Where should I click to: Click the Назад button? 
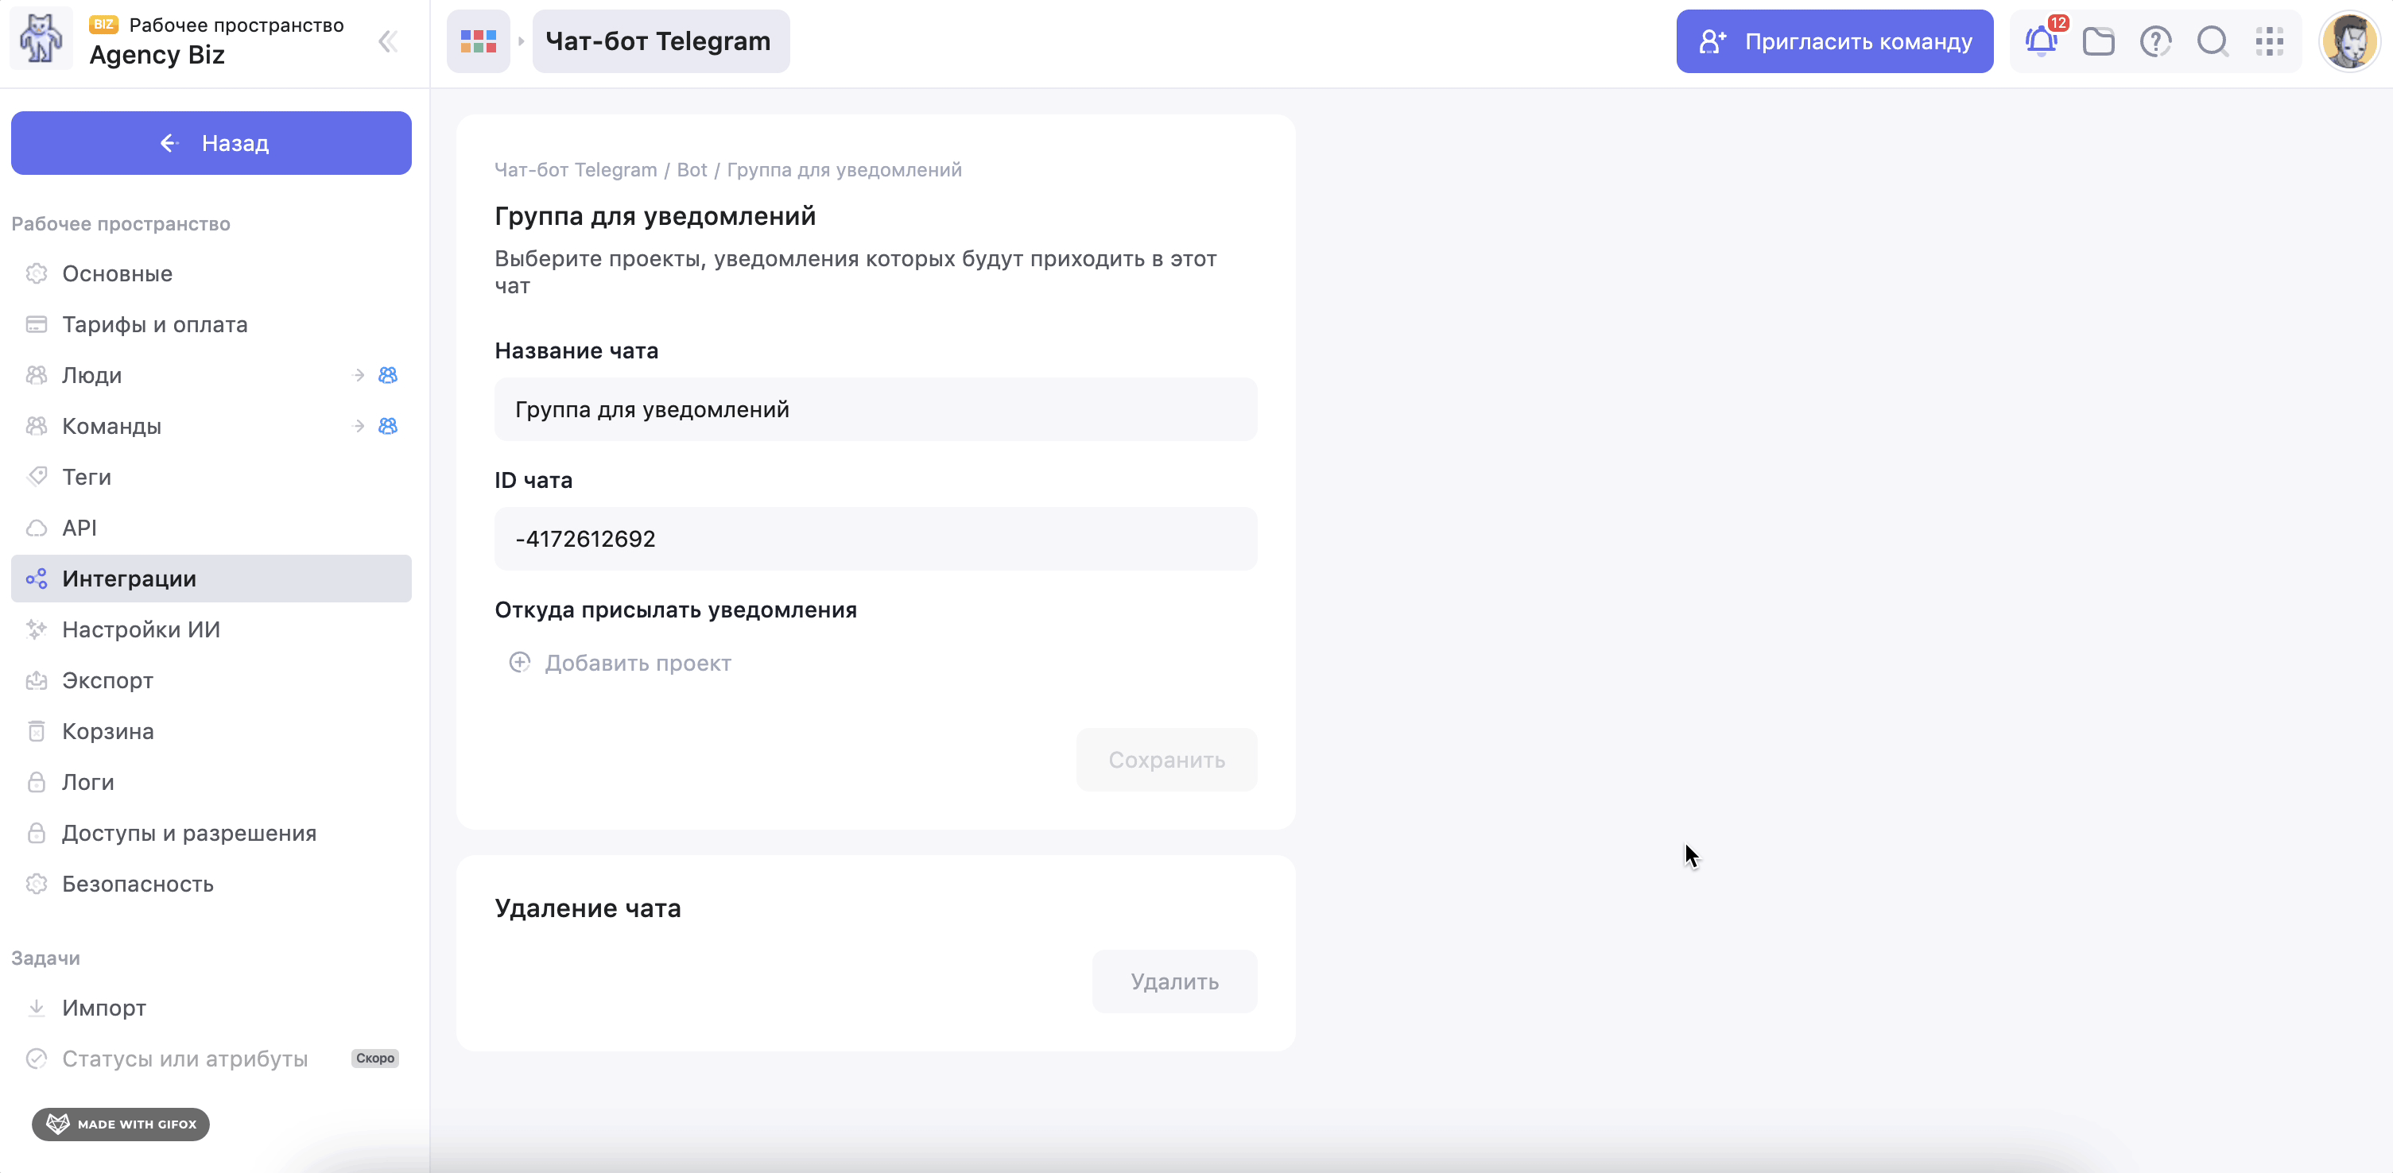[x=211, y=143]
